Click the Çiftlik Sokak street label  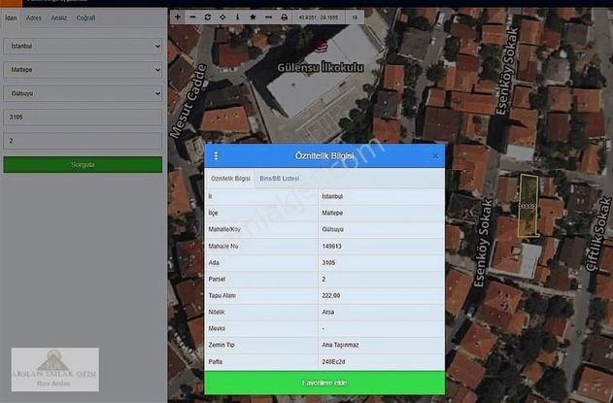pyautogui.click(x=597, y=234)
